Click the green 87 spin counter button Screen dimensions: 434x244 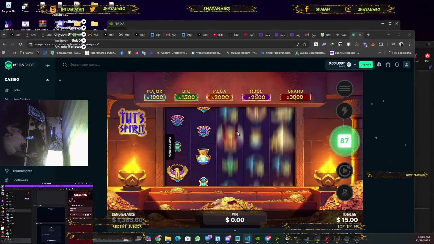(x=344, y=141)
